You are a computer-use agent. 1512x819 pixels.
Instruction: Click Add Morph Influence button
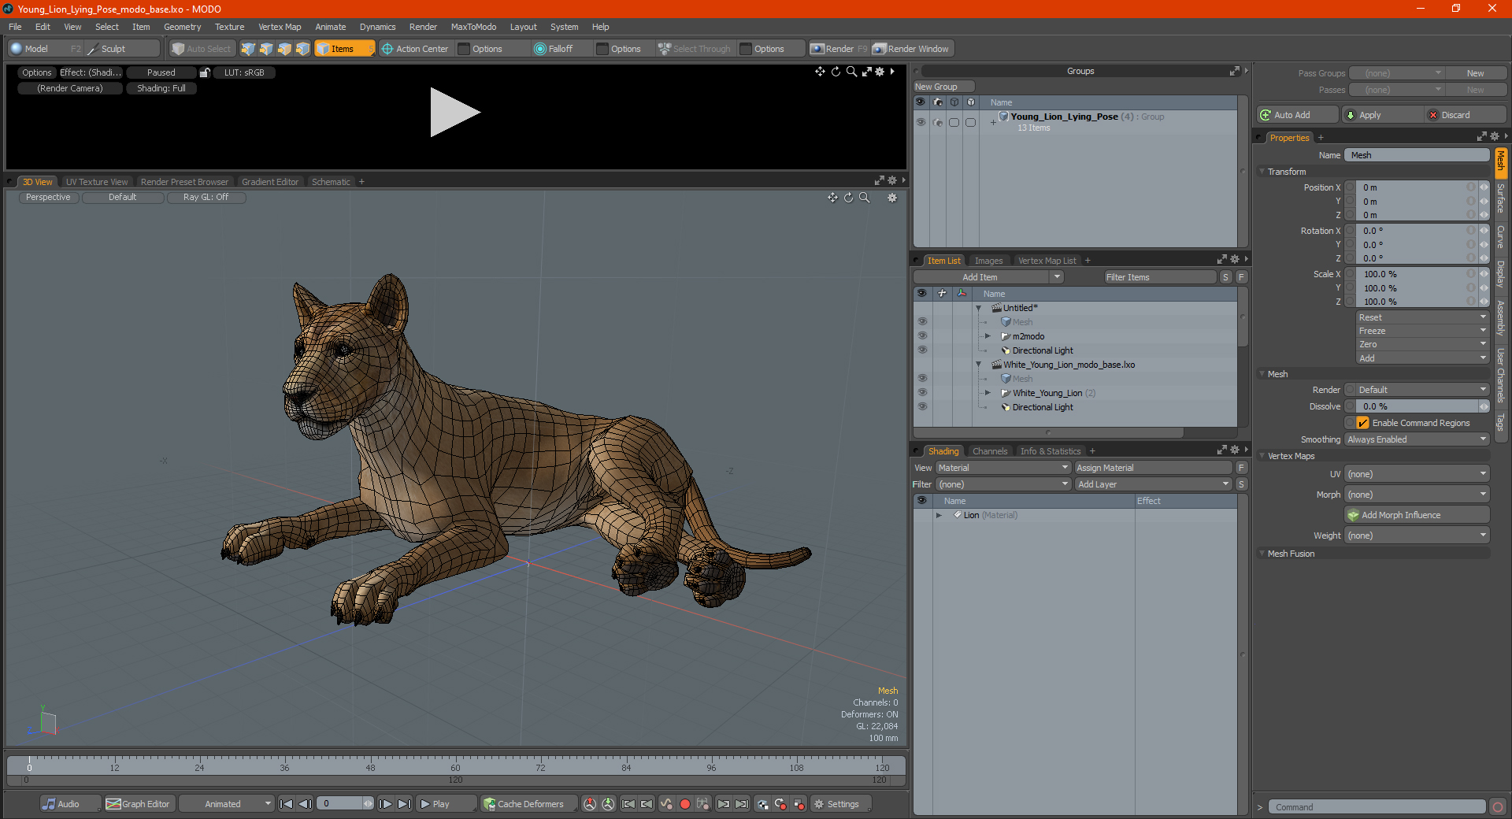[1417, 515]
